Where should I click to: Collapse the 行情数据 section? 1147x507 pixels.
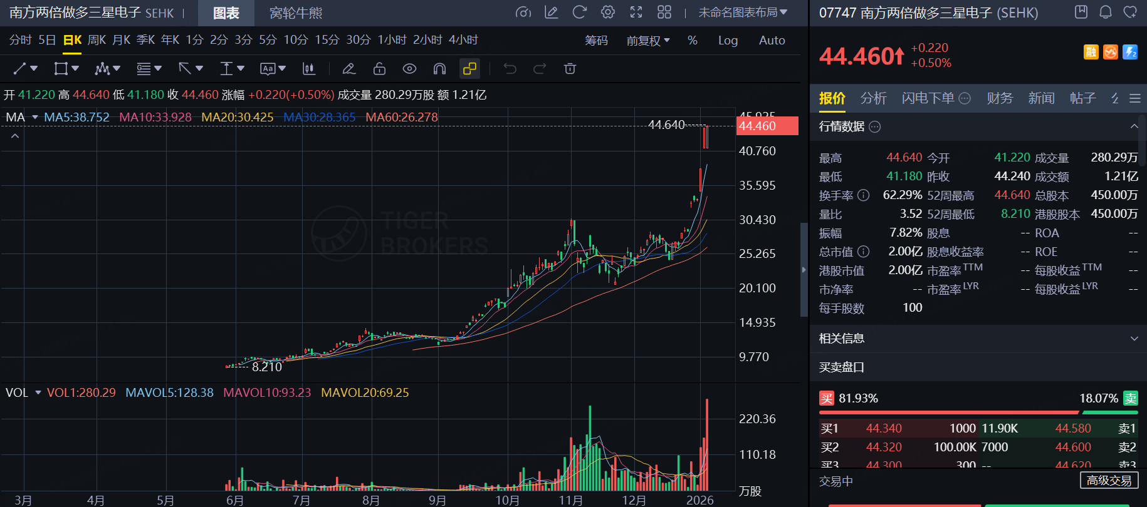pyautogui.click(x=1134, y=126)
